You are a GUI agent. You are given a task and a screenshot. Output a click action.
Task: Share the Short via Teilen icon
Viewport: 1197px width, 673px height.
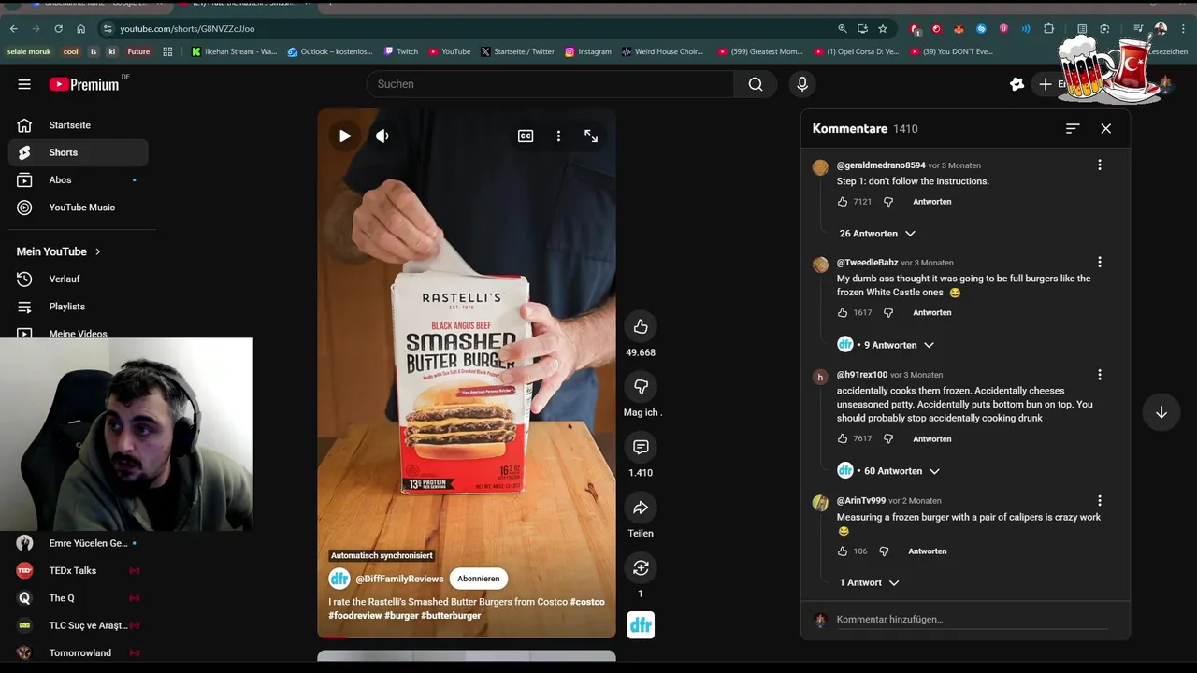[x=641, y=508]
